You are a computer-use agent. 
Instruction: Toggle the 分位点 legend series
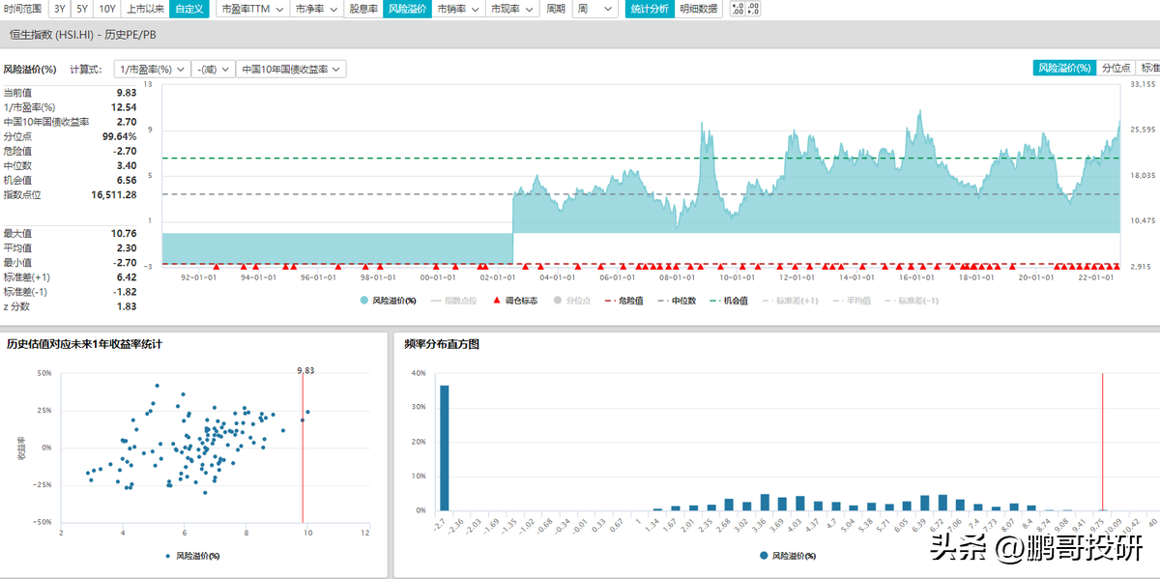572,301
